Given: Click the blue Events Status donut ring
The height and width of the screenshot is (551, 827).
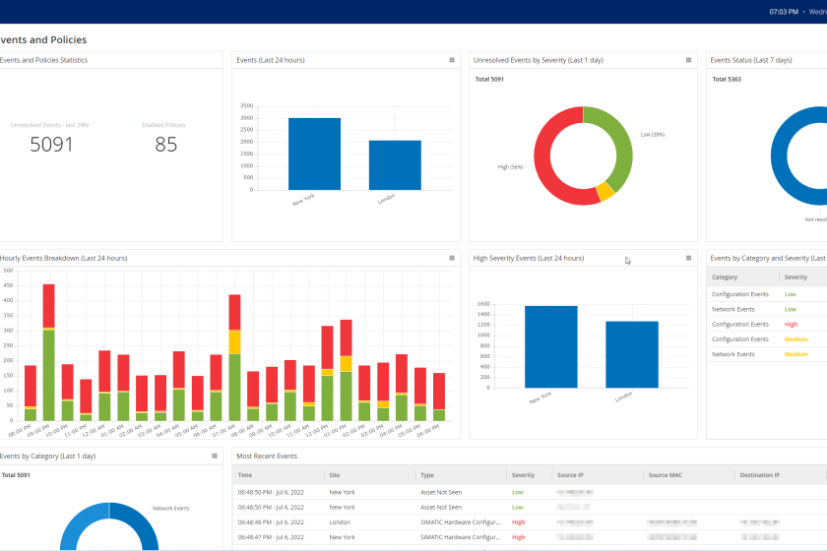Looking at the screenshot, I should (x=781, y=158).
